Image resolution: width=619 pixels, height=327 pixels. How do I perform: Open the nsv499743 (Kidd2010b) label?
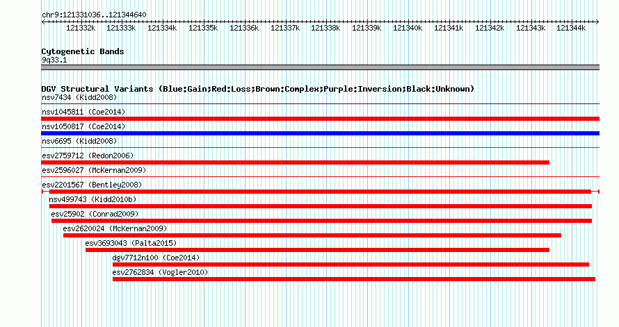coord(93,199)
